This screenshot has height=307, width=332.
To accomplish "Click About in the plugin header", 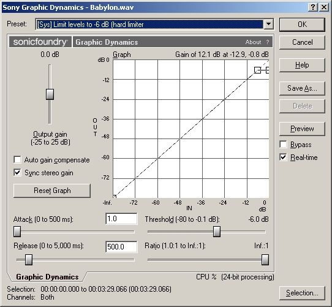I will (253, 42).
